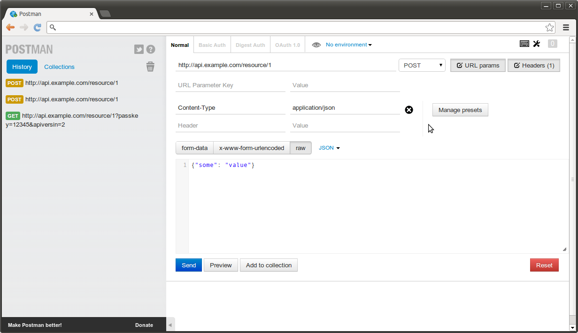578x333 pixels.
Task: Click line number 1 in editor gutter
Action: tap(185, 165)
